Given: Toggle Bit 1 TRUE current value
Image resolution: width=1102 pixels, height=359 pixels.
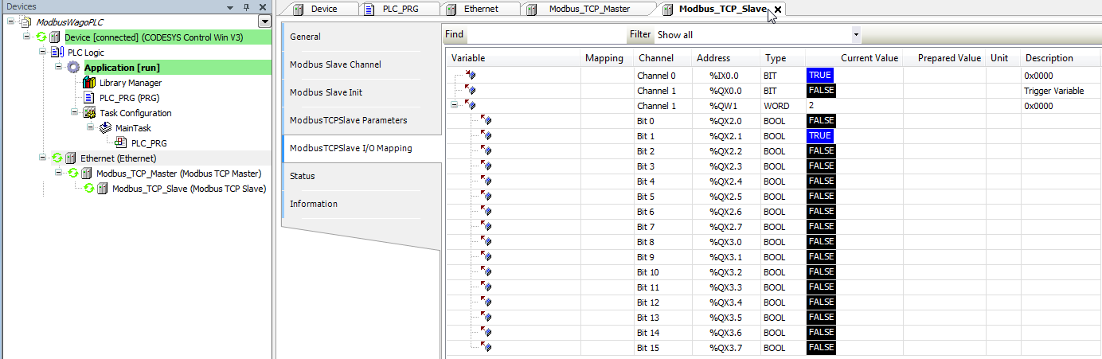Looking at the screenshot, I should pos(820,136).
